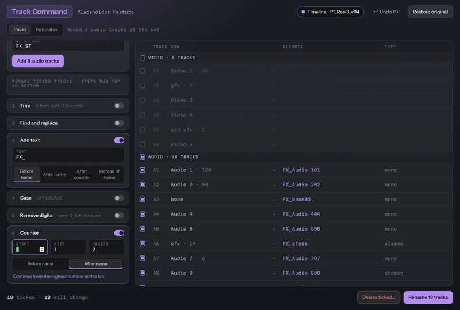Screen dimensions: 460x310
Task: Click the TRACK NOW column header
Action: pyautogui.click(x=166, y=47)
